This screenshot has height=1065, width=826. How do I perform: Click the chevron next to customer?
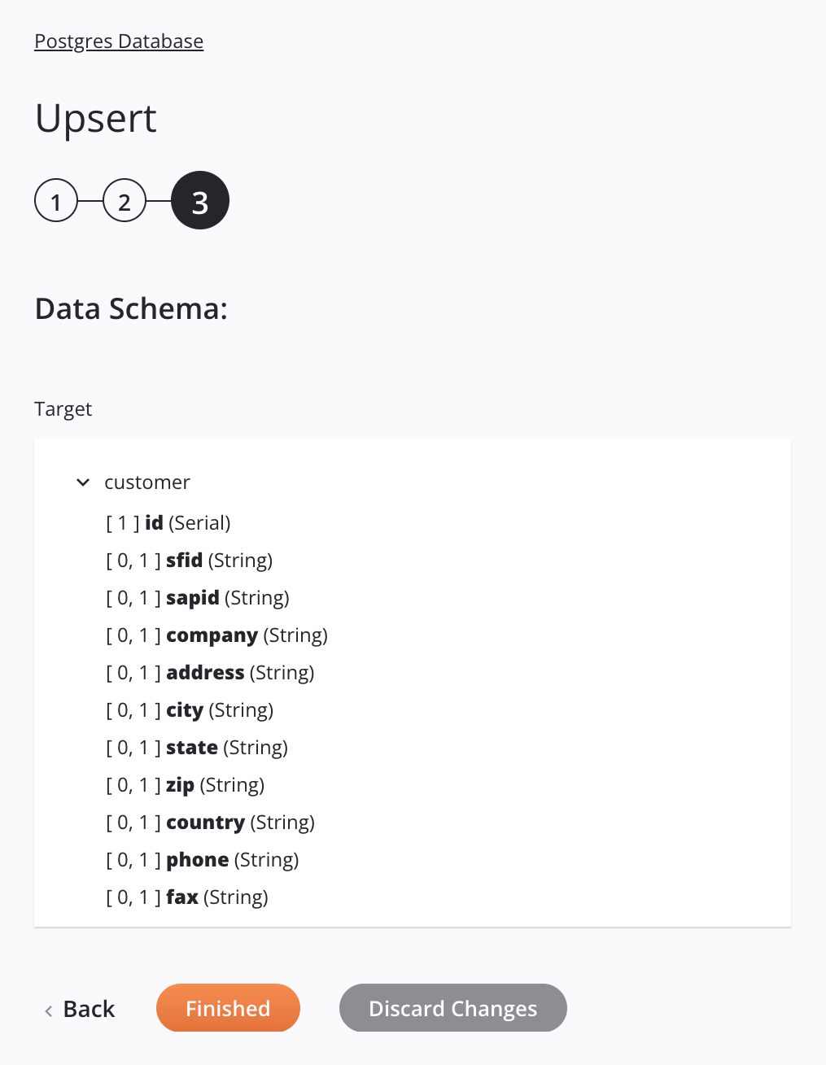tap(82, 482)
